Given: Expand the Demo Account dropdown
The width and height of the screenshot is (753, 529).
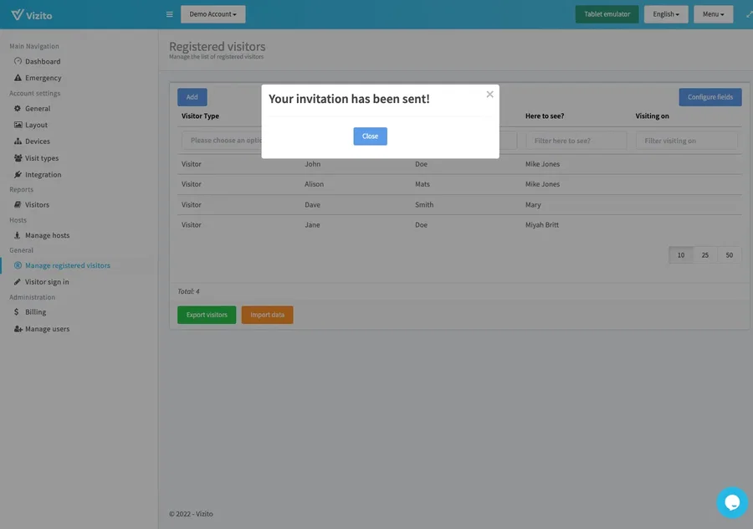Looking at the screenshot, I should pos(213,14).
